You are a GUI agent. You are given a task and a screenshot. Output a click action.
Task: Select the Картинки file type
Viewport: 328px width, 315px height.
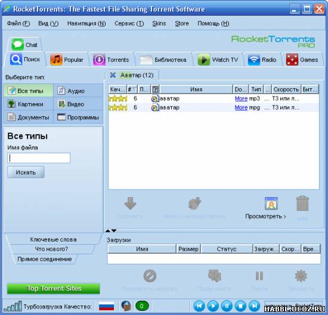pos(28,104)
